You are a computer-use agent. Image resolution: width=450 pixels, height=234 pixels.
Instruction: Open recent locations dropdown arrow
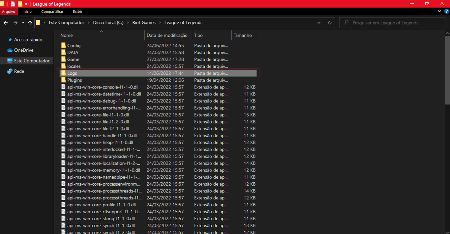coord(23,23)
